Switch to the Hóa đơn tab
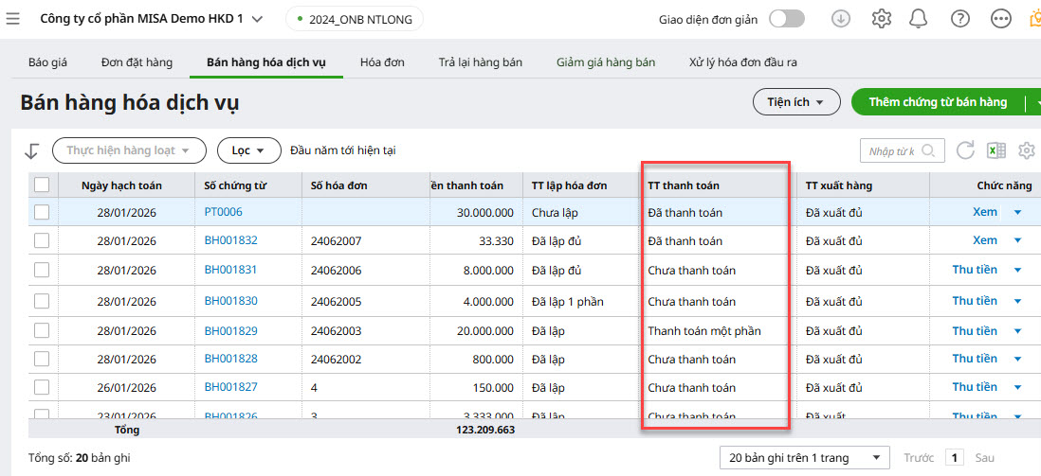This screenshot has width=1041, height=476. click(x=382, y=62)
